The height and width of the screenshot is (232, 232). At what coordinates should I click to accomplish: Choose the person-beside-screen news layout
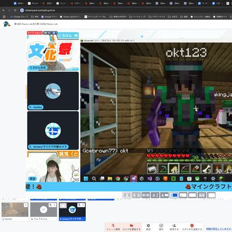click(164, 195)
